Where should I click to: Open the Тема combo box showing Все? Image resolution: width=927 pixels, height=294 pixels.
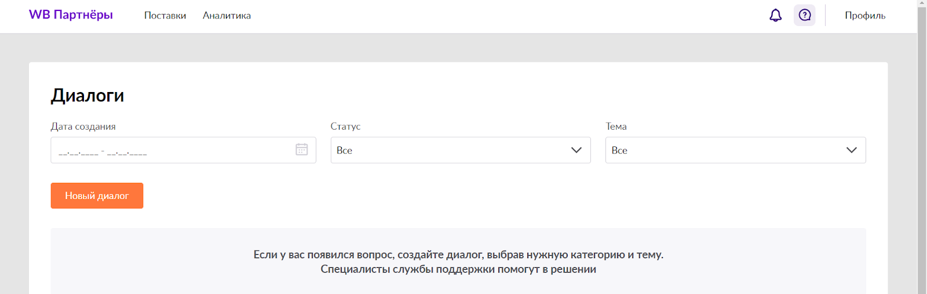[736, 150]
